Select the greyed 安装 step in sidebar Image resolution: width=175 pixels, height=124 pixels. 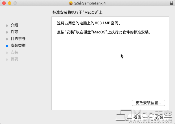click(14, 52)
